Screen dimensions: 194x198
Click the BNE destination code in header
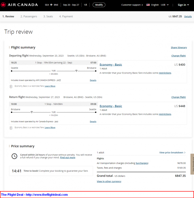click(x=56, y=5)
